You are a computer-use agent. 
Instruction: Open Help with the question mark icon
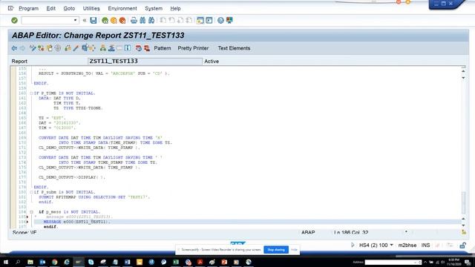tap(220, 20)
